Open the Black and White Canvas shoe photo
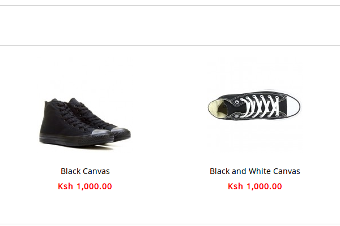 click(254, 106)
